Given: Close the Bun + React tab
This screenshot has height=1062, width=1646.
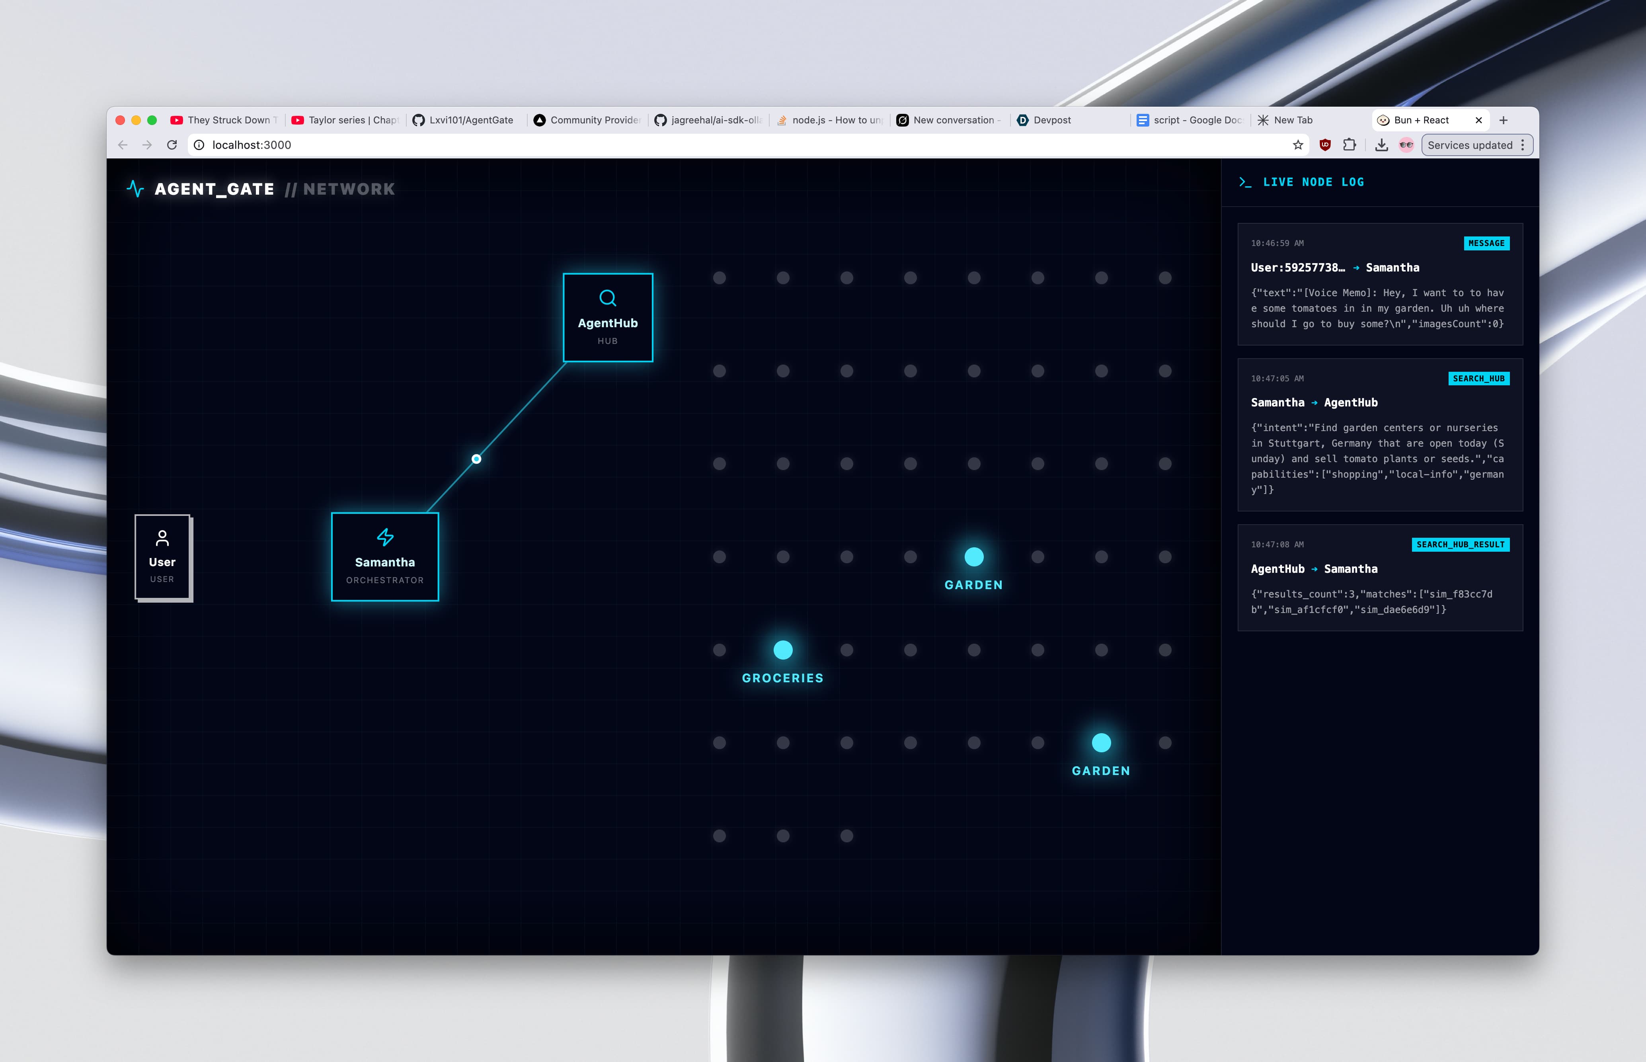Looking at the screenshot, I should (1478, 120).
